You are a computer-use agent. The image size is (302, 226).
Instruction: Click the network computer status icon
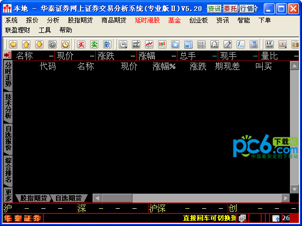pyautogui.click(x=242, y=218)
